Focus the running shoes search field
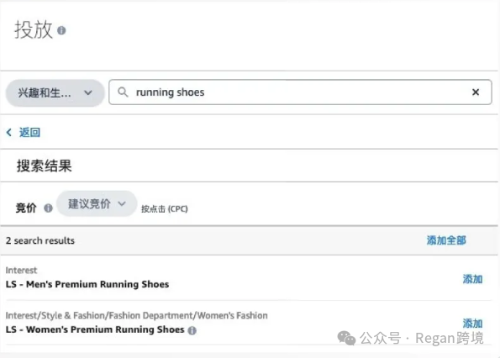Screen dimensions: 500x358 tap(300, 92)
